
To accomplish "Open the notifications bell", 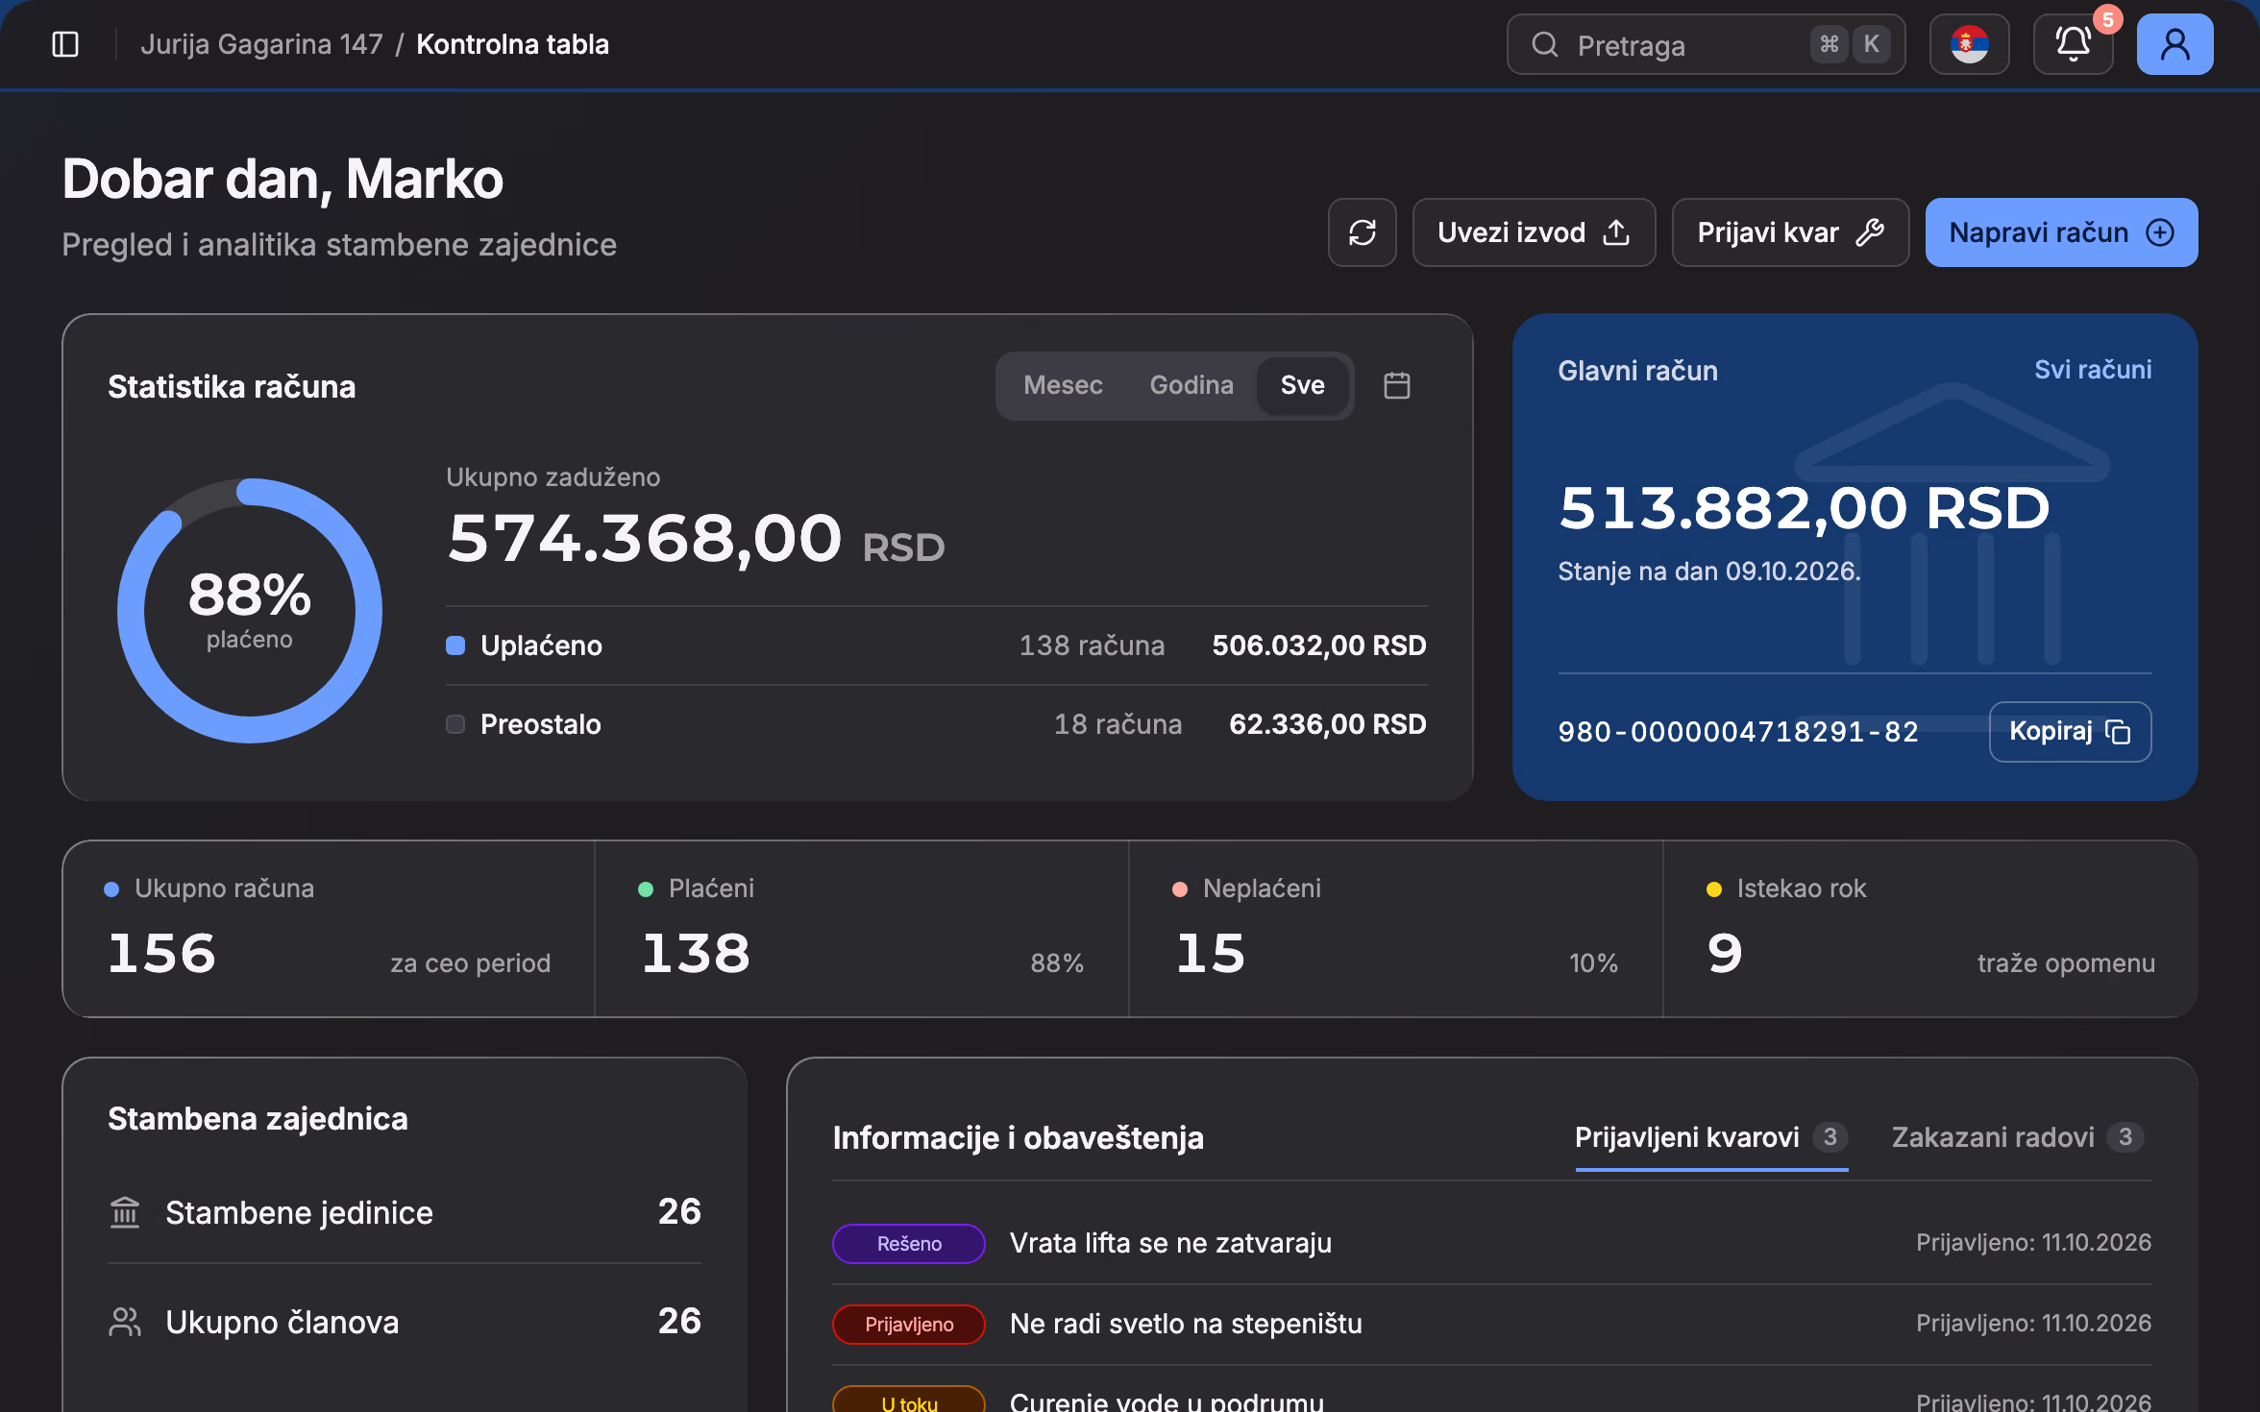I will (x=2073, y=44).
